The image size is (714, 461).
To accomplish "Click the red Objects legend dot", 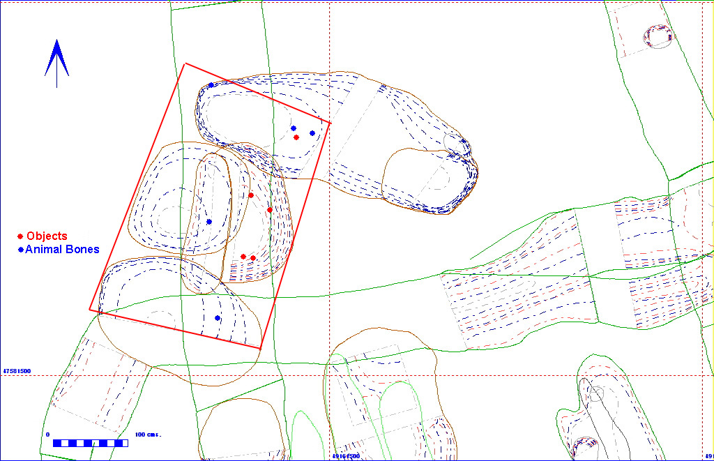I will (21, 236).
